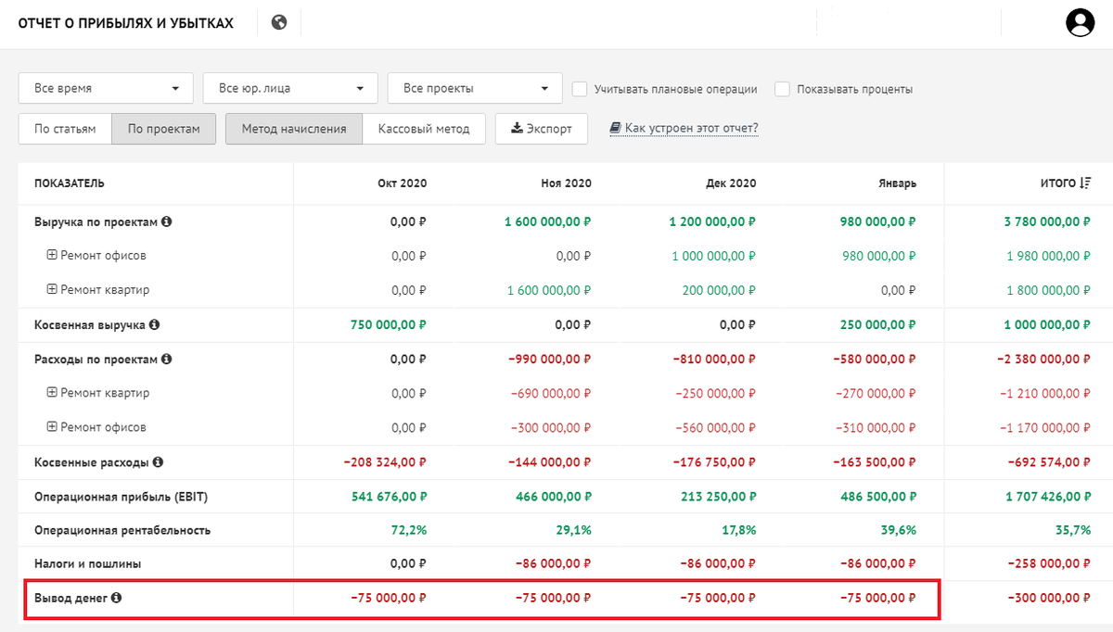Image resolution: width=1113 pixels, height=632 pixels.
Task: Click the Дек 2020 column header
Action: [x=731, y=183]
